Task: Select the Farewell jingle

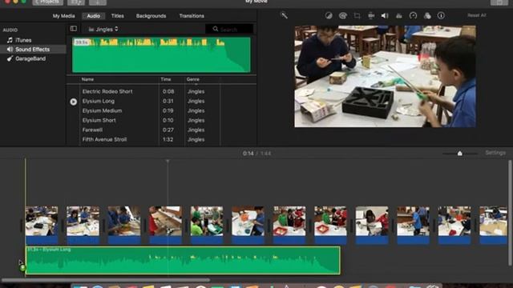Action: coord(92,130)
